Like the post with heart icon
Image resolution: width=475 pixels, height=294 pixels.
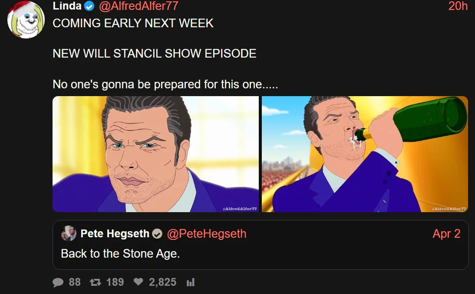(139, 281)
